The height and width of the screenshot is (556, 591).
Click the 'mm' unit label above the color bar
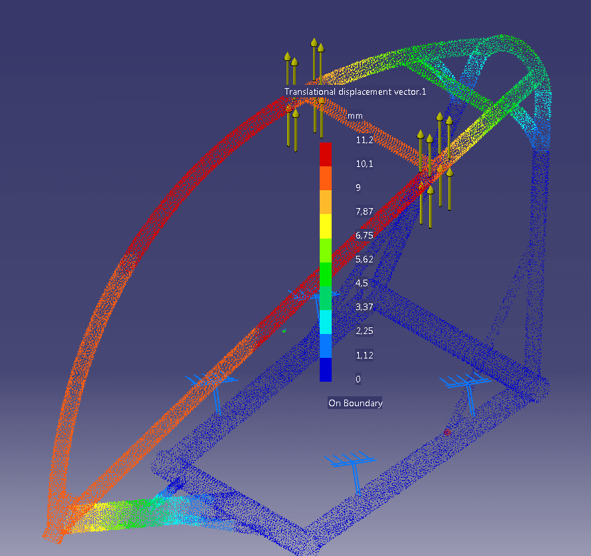pyautogui.click(x=355, y=115)
